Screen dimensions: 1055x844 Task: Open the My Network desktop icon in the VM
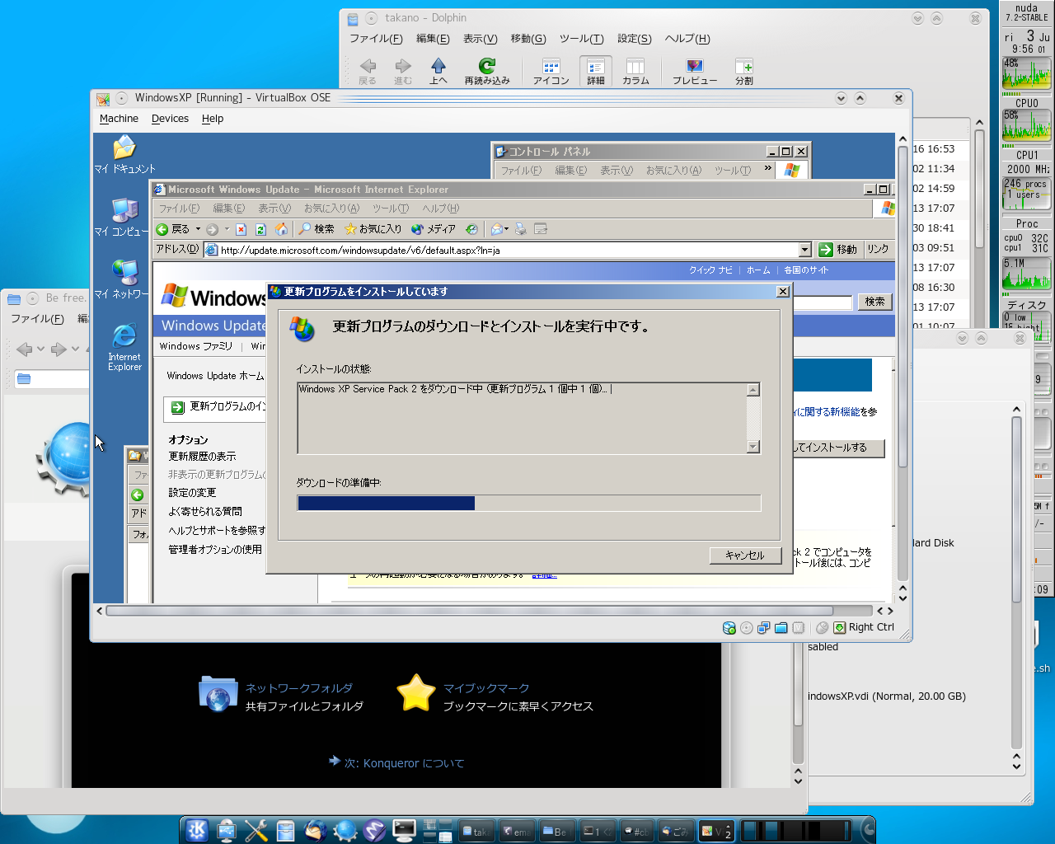[124, 279]
